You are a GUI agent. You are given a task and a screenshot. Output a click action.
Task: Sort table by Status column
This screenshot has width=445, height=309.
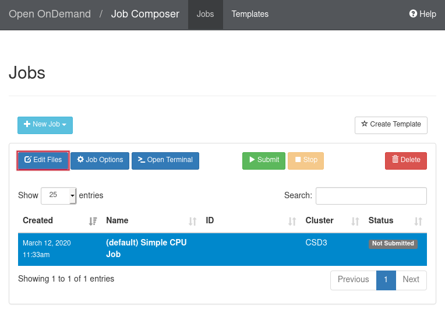(x=394, y=221)
